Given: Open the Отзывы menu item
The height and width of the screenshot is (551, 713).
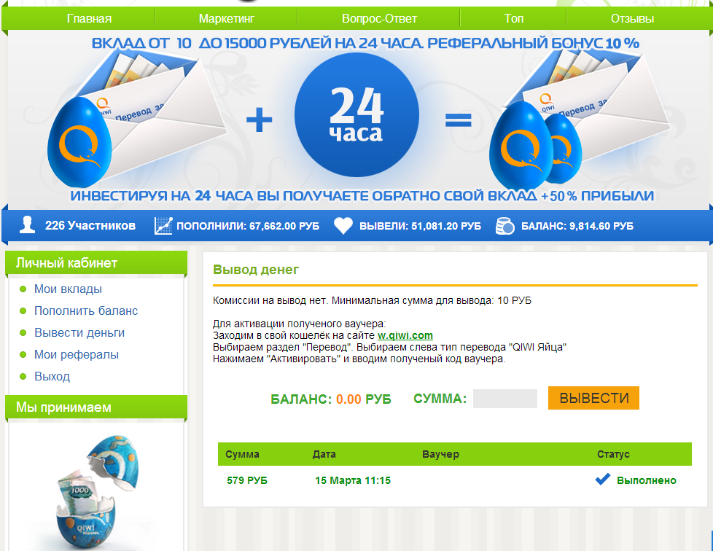Looking at the screenshot, I should click(632, 19).
